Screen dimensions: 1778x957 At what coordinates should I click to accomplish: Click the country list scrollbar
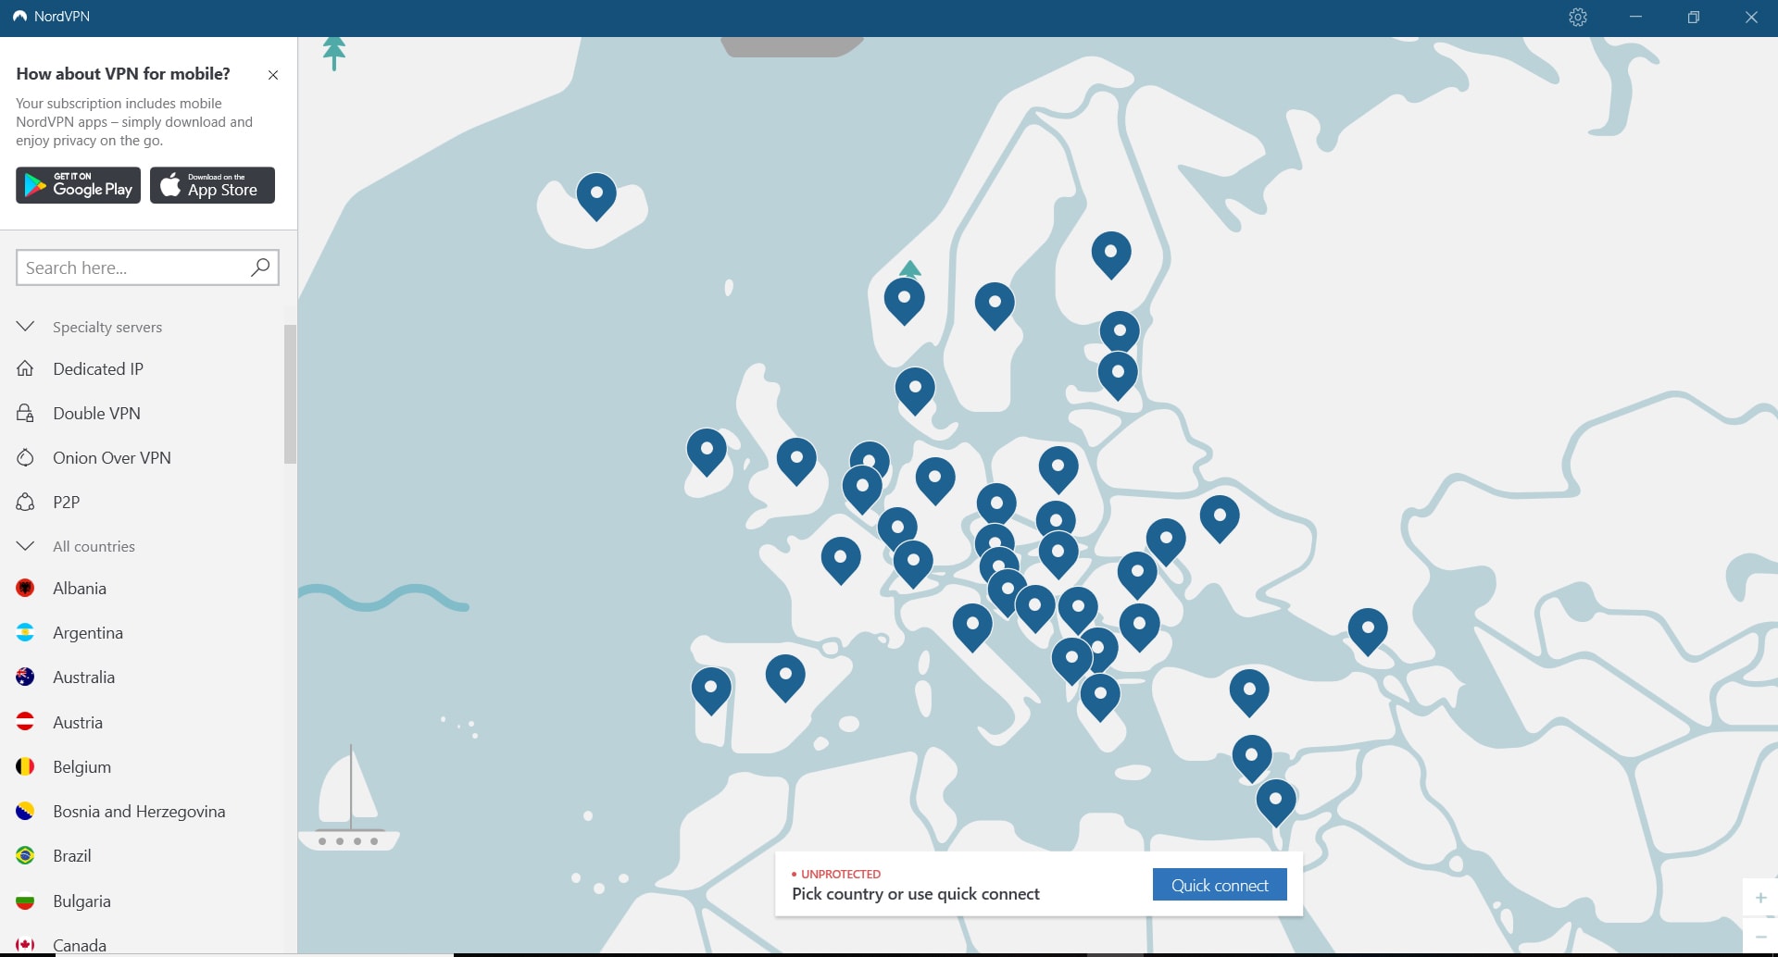click(x=290, y=393)
